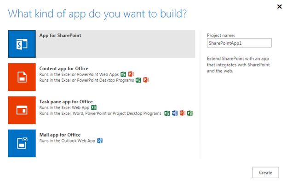
Task: Click PowerPoint icon on Content app Desktop Programs line
Action: pyautogui.click(x=146, y=80)
